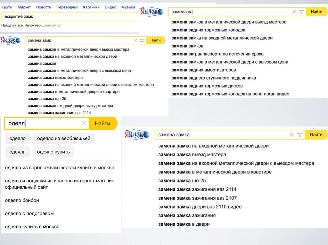
Task: Choose suggestion 'замена загранпаспорта по истечении срока'
Action: tap(217, 54)
